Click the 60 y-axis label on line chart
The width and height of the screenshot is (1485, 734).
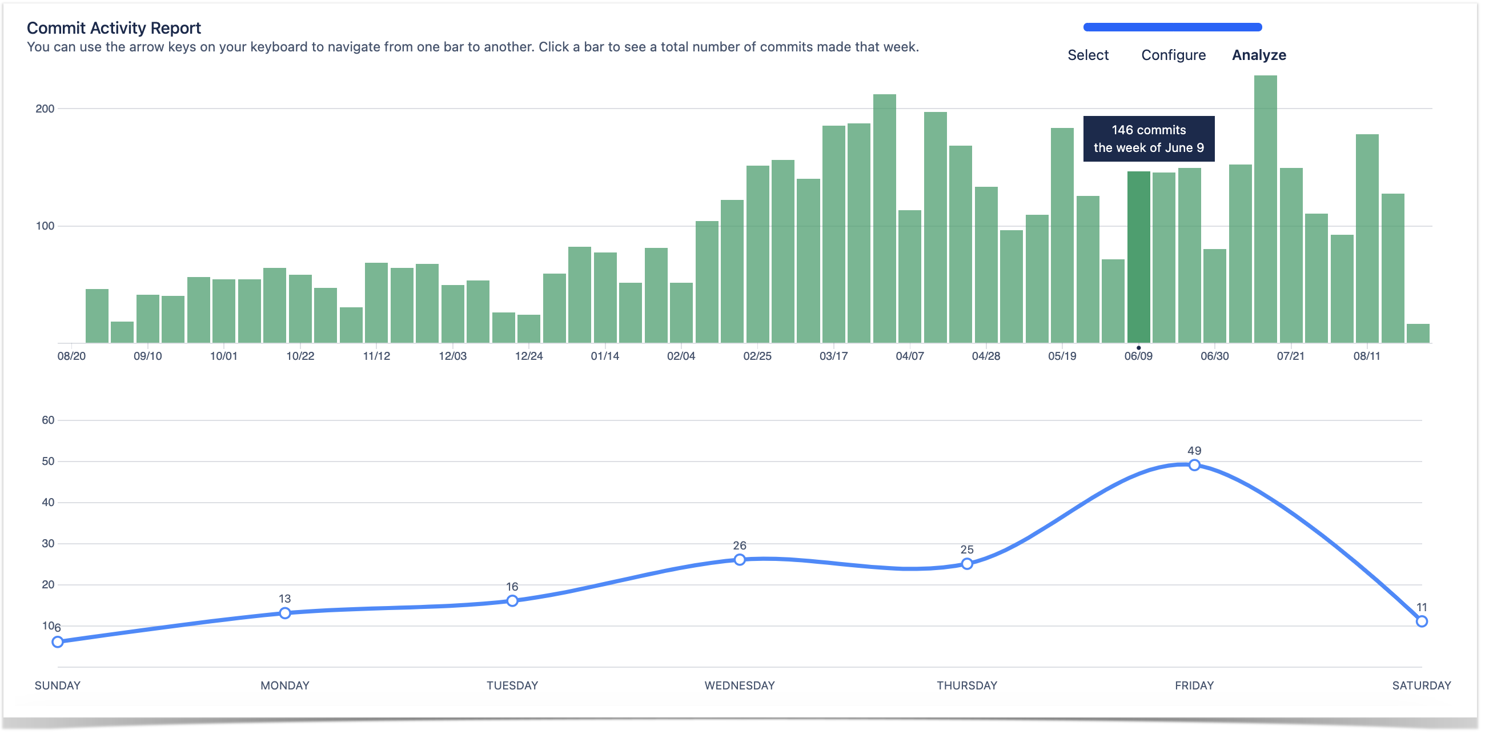(48, 420)
